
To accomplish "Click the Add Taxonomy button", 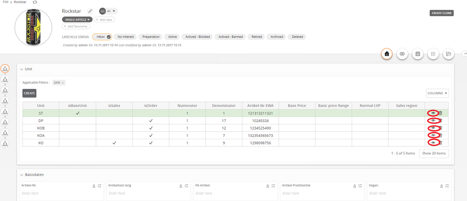I will coord(76,27).
